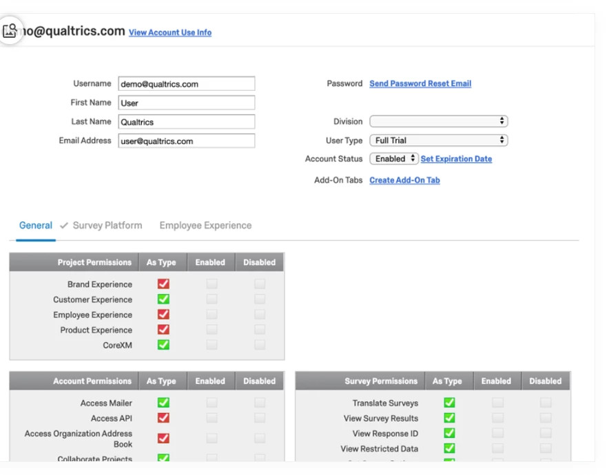The image size is (609, 475).
Task: Check Enabled for Access Organization Address Book
Action: coord(211,439)
